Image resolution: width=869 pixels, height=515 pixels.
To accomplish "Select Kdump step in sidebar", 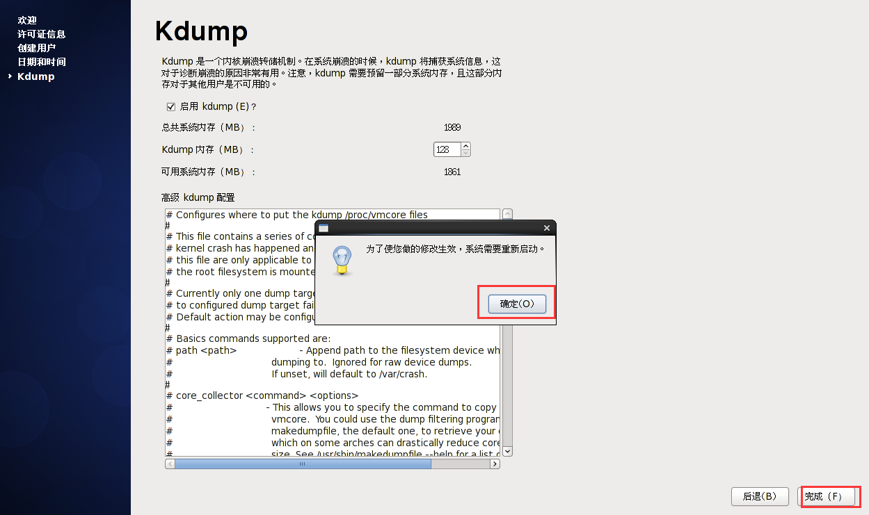I will (36, 76).
